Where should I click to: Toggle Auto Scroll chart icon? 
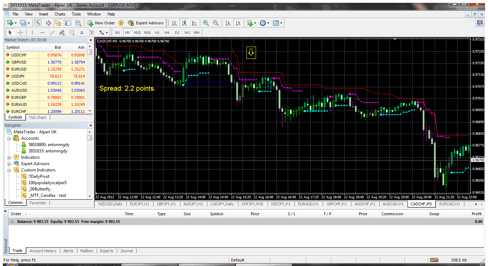coord(228,23)
